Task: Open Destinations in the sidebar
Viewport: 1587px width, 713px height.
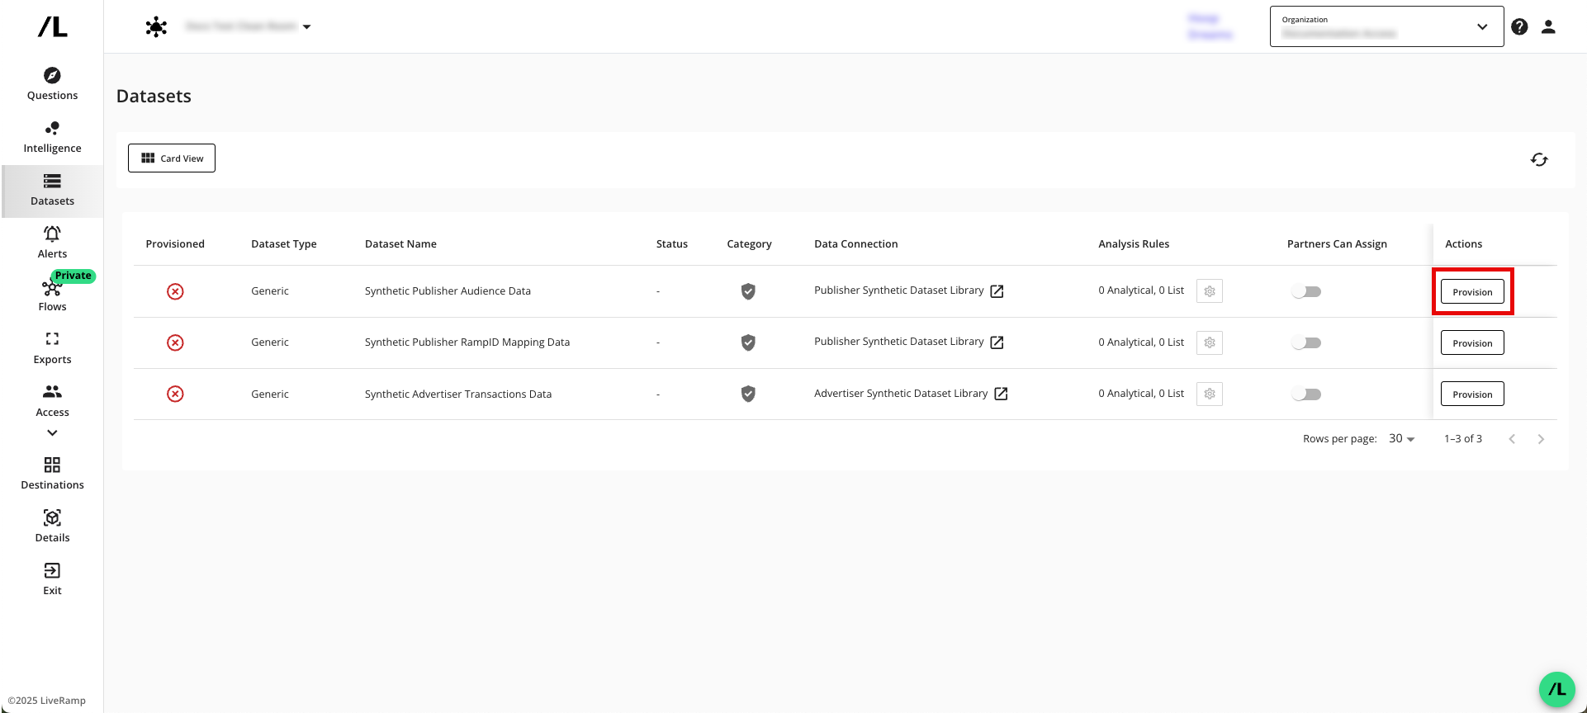Action: tap(52, 473)
